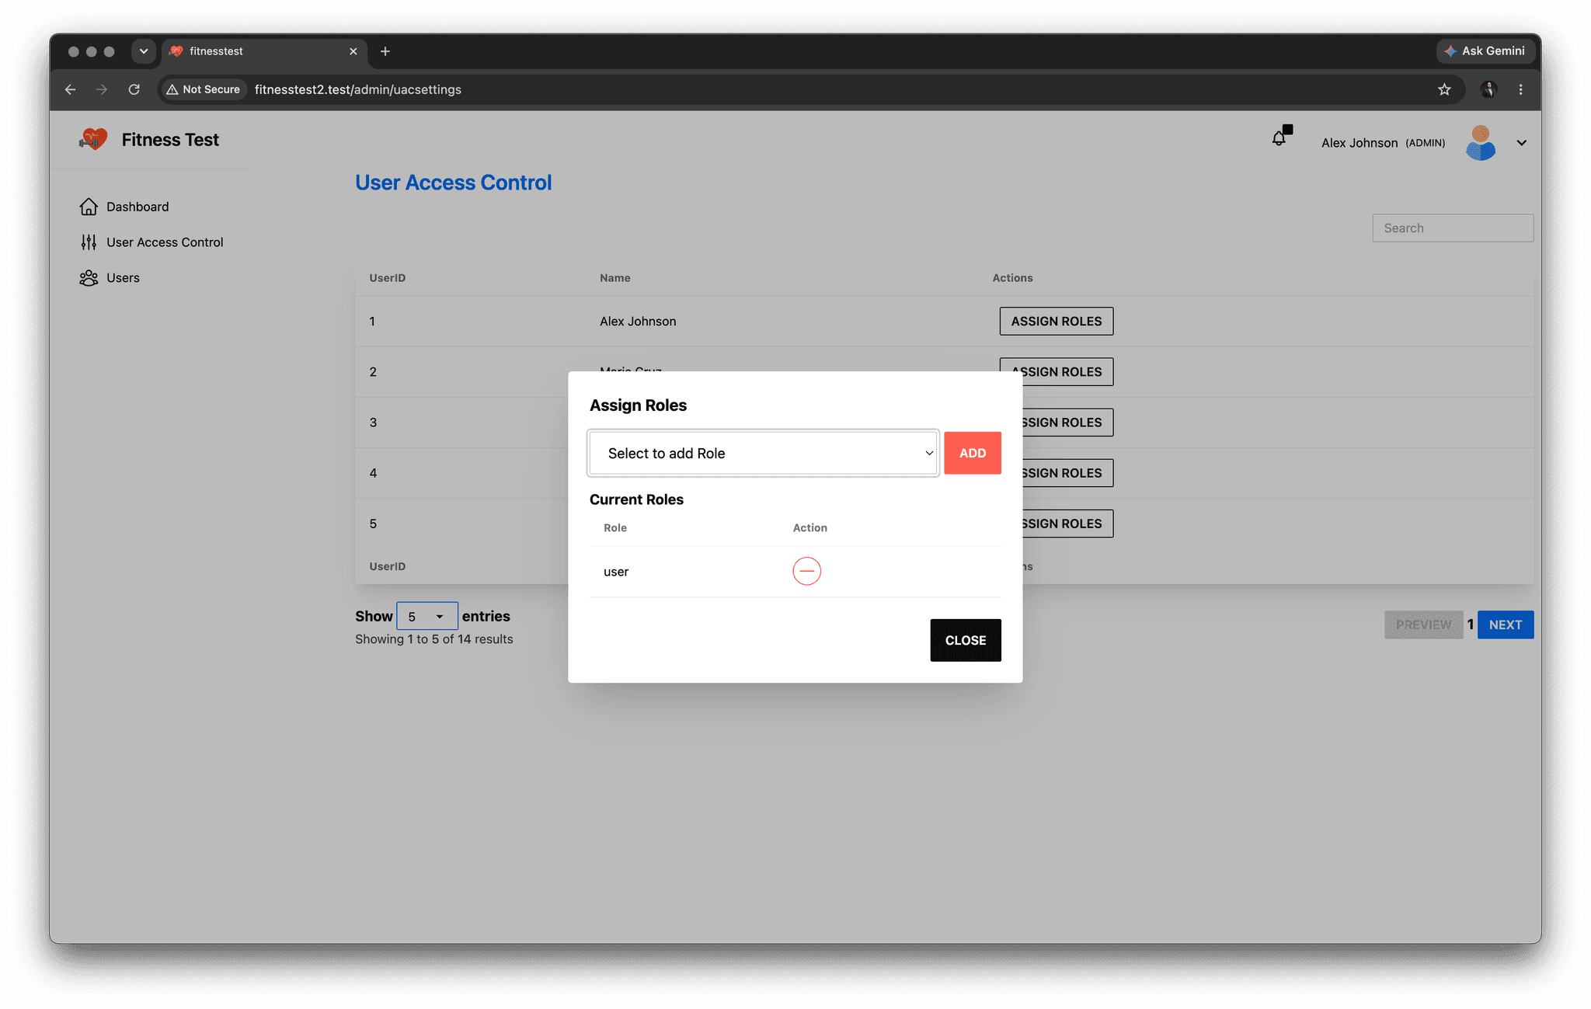The width and height of the screenshot is (1591, 1009).
Task: Click the Alex Johnson profile avatar
Action: (1480, 143)
